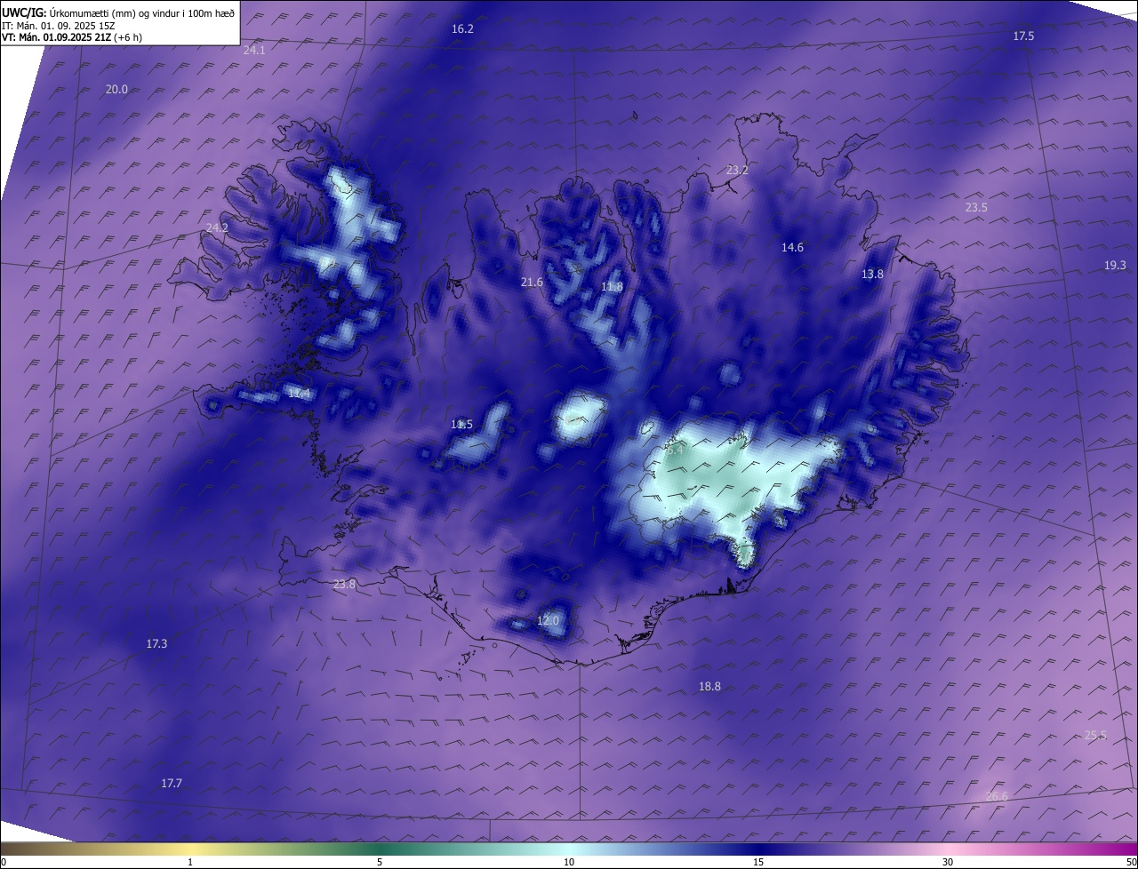Click the 11.8 value label on the map
The height and width of the screenshot is (869, 1138).
(612, 287)
